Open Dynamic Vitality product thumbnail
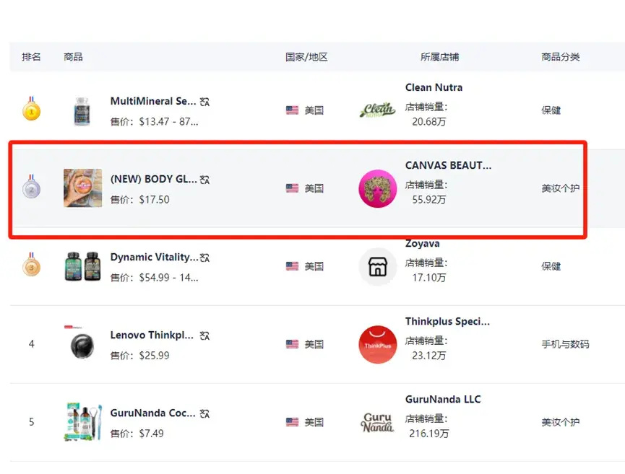The height and width of the screenshot is (474, 625). pos(82,266)
